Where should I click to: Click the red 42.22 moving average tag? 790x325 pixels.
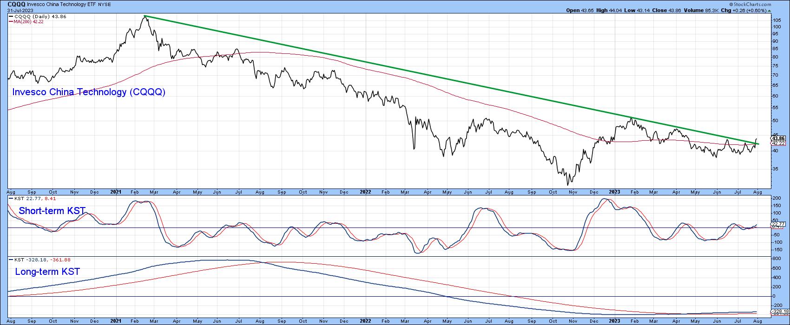point(778,143)
